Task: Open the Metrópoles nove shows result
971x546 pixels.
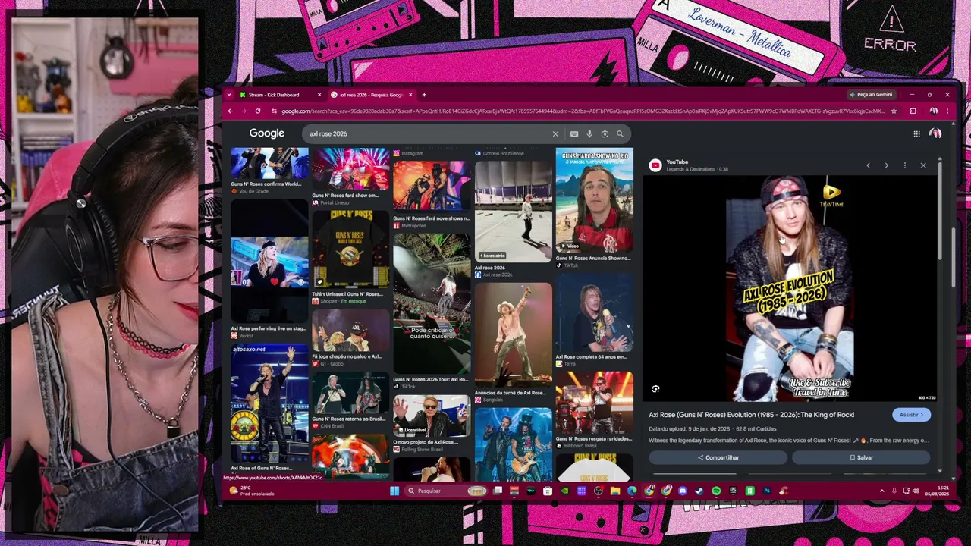Action: (x=432, y=195)
